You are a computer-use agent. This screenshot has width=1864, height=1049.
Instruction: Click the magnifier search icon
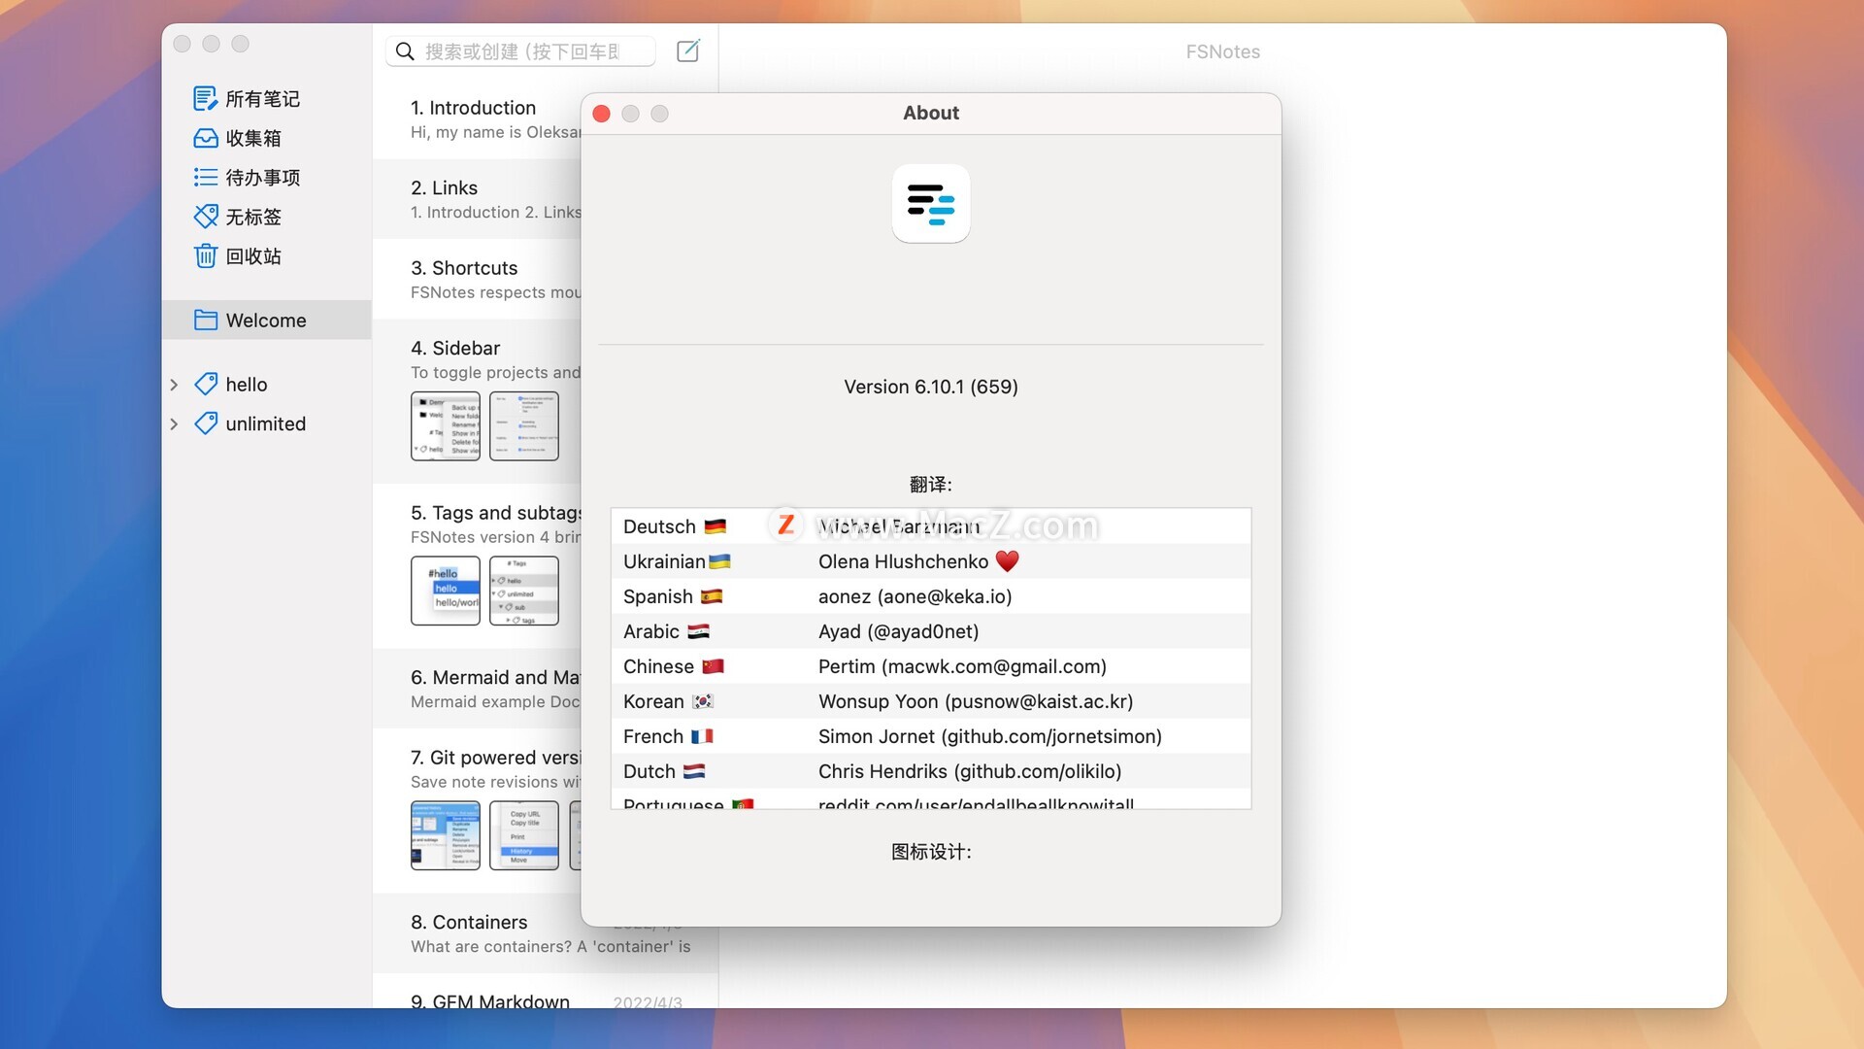(405, 51)
